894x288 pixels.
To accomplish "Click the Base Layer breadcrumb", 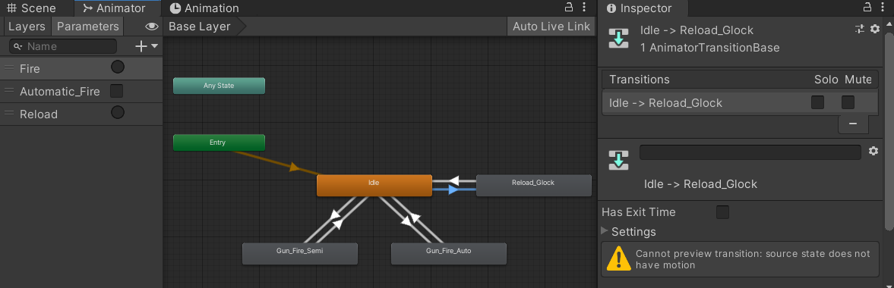I will point(200,27).
